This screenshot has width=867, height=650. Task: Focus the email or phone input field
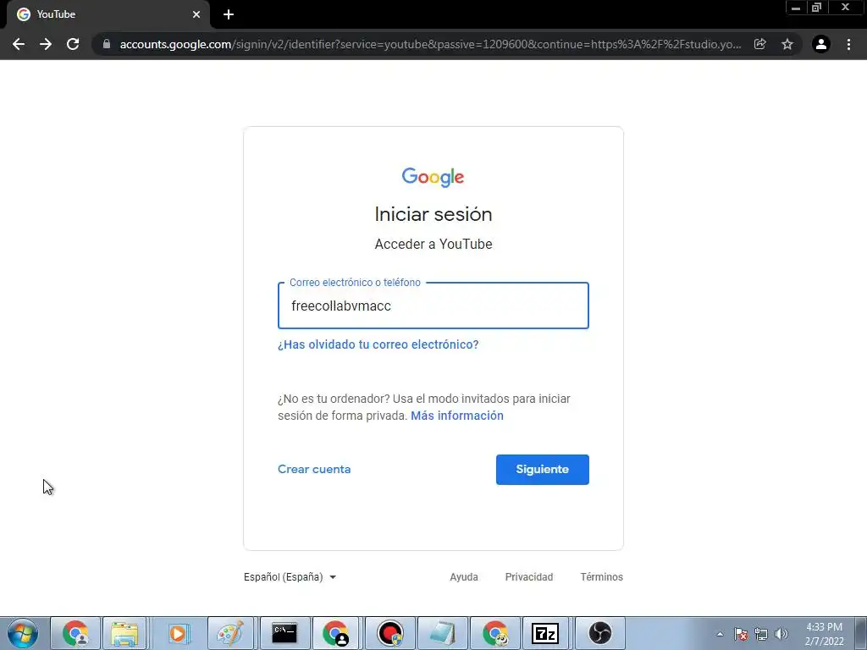click(433, 306)
